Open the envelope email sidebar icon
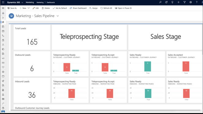Image resolution: width=203 pixels, height=114 pixels. click(x=3, y=63)
